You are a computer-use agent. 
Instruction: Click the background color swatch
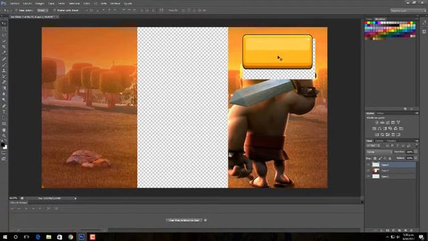pyautogui.click(x=5, y=147)
